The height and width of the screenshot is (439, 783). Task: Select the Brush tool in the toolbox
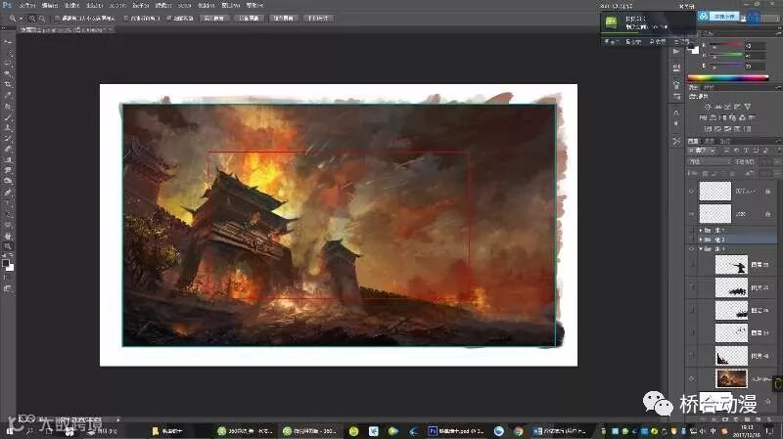coord(8,117)
